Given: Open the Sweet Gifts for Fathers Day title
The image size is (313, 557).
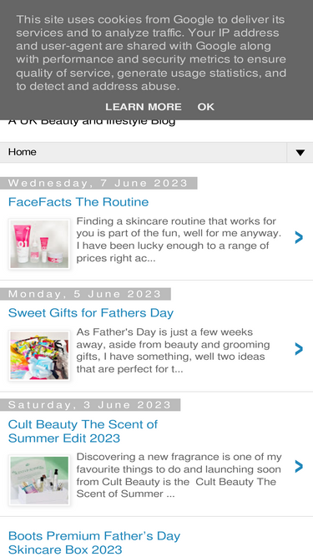Looking at the screenshot, I should 91,313.
